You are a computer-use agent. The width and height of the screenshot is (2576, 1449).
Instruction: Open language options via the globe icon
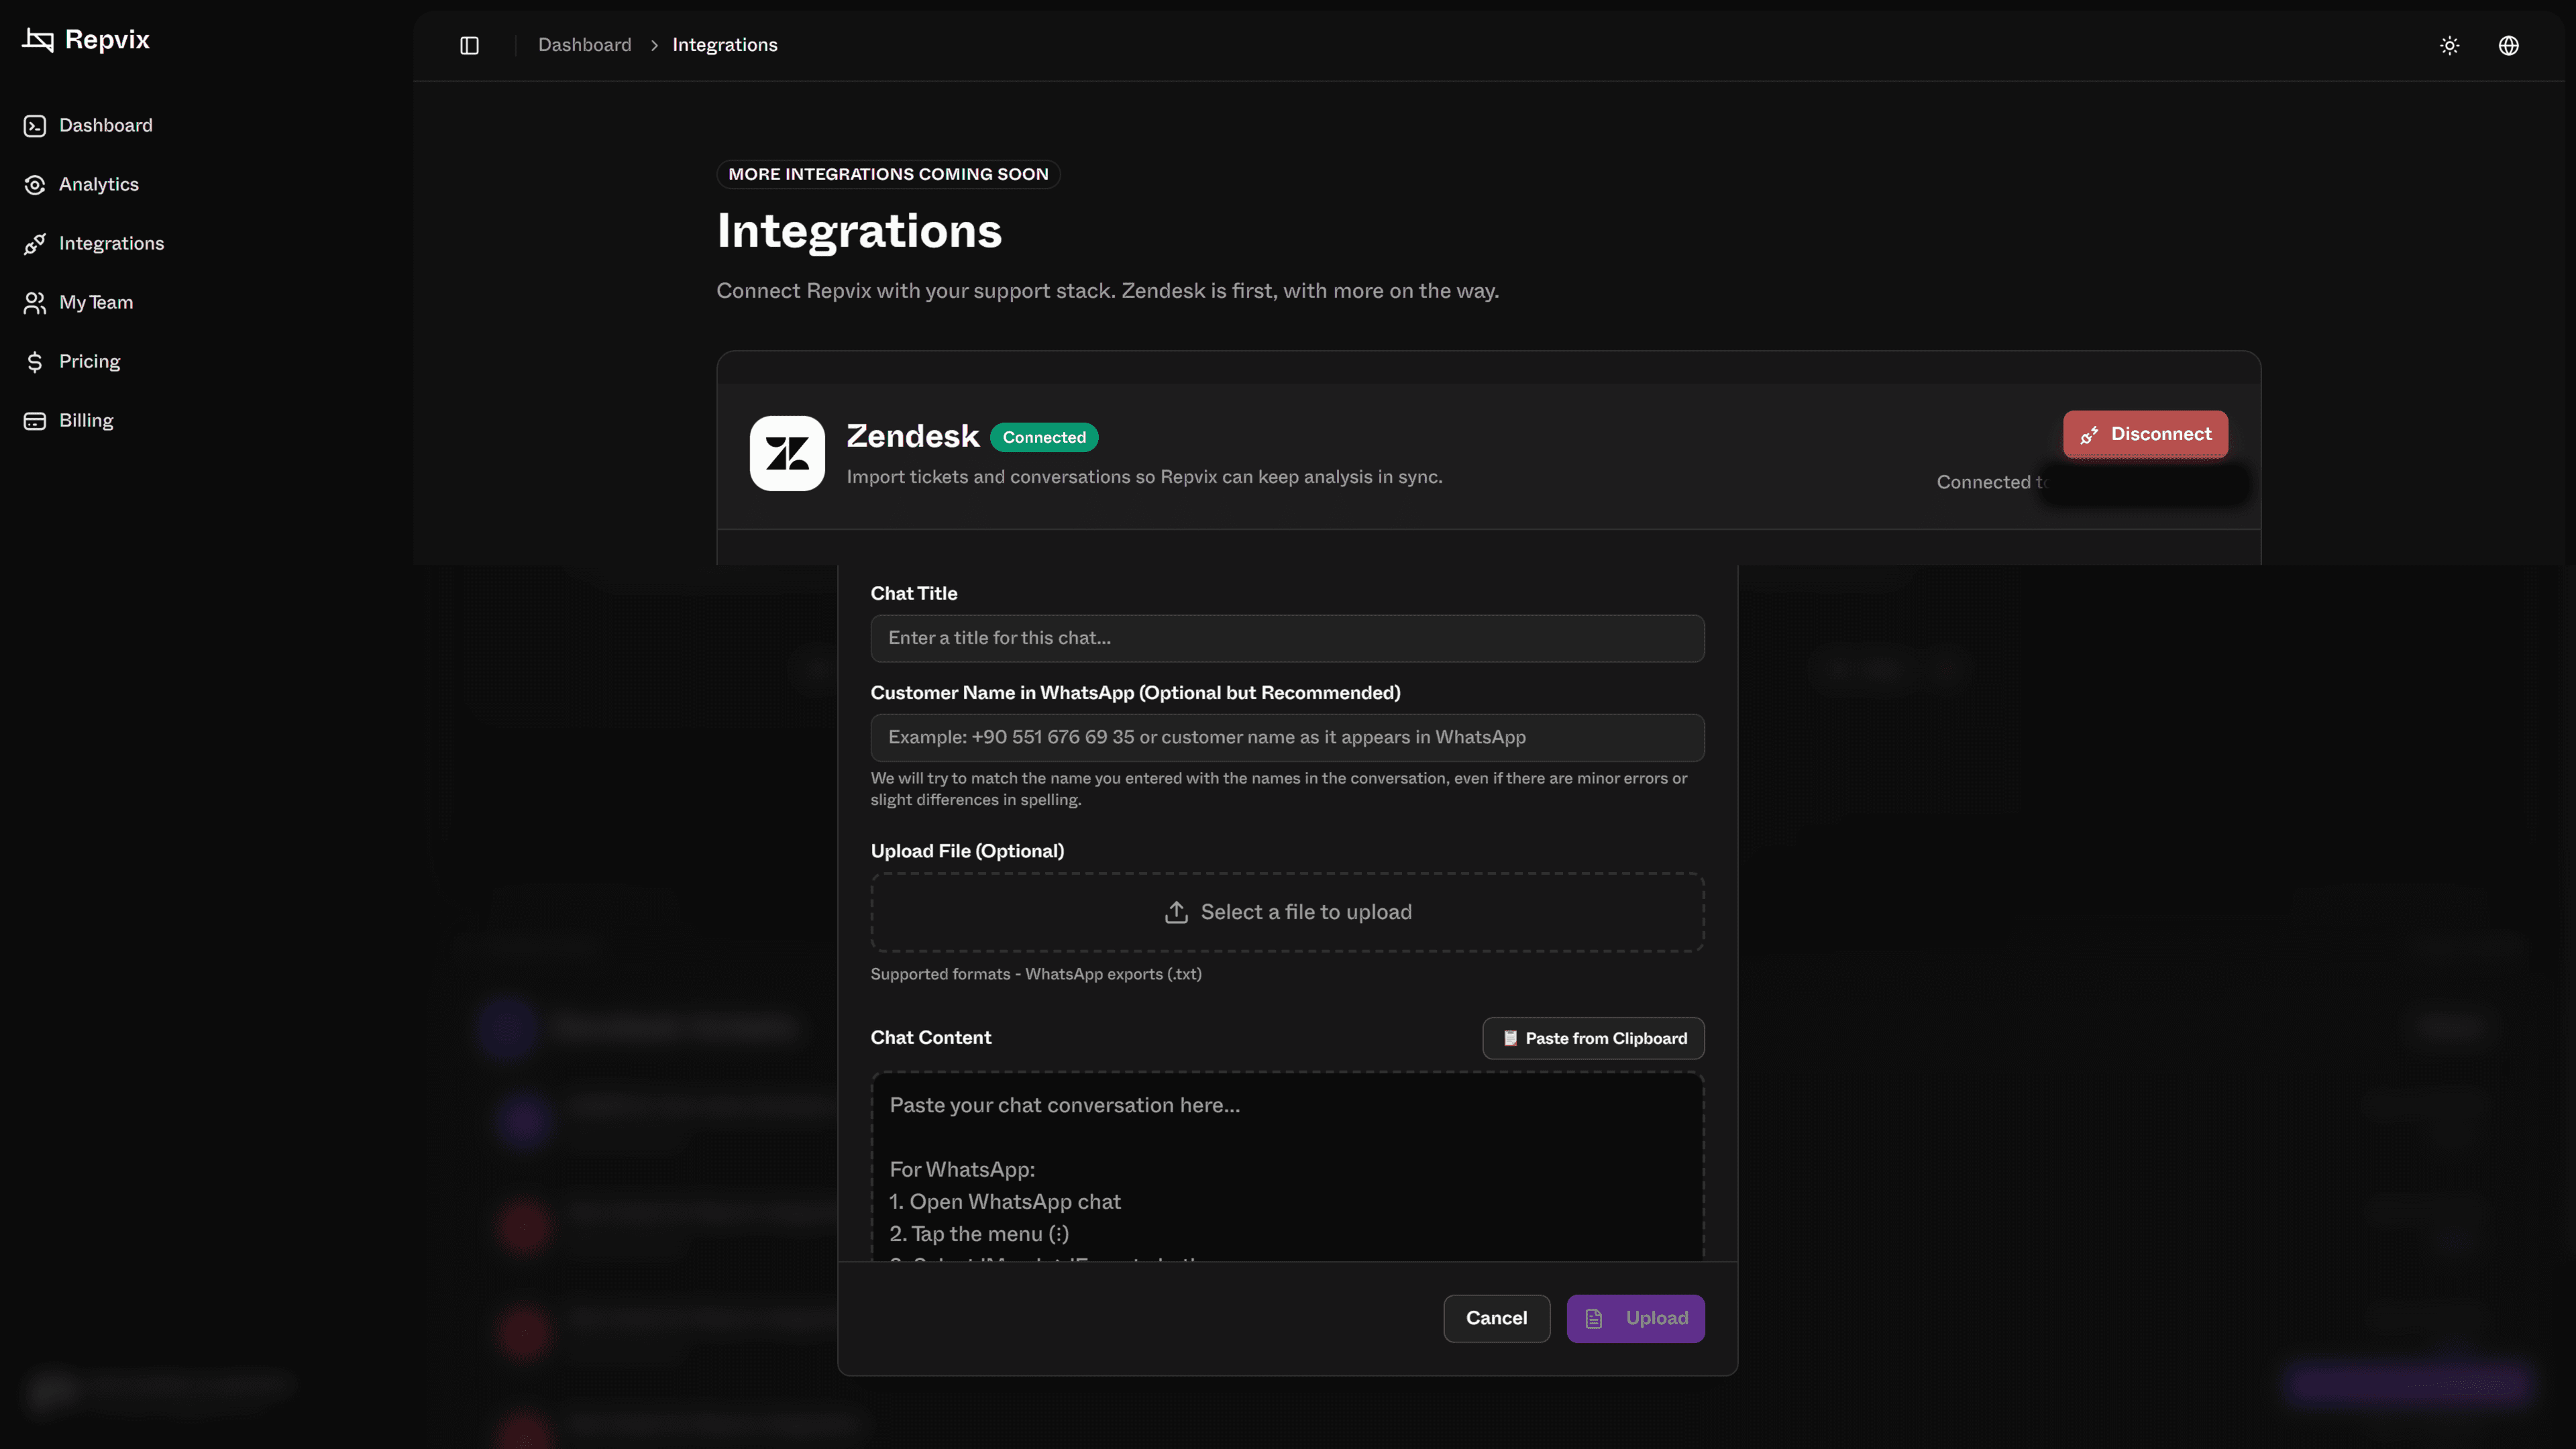[x=2509, y=45]
